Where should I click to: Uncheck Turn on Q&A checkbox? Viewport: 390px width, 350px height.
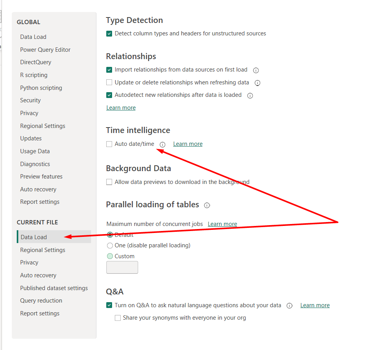click(x=109, y=305)
